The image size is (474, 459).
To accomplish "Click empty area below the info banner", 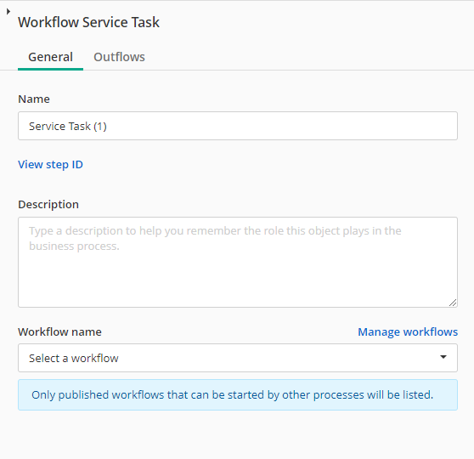I will click(x=238, y=436).
